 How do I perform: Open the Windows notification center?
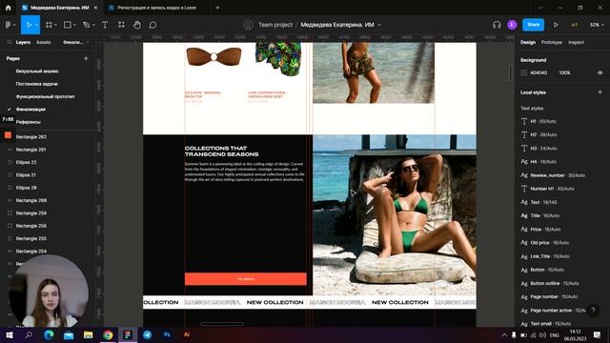[597, 334]
